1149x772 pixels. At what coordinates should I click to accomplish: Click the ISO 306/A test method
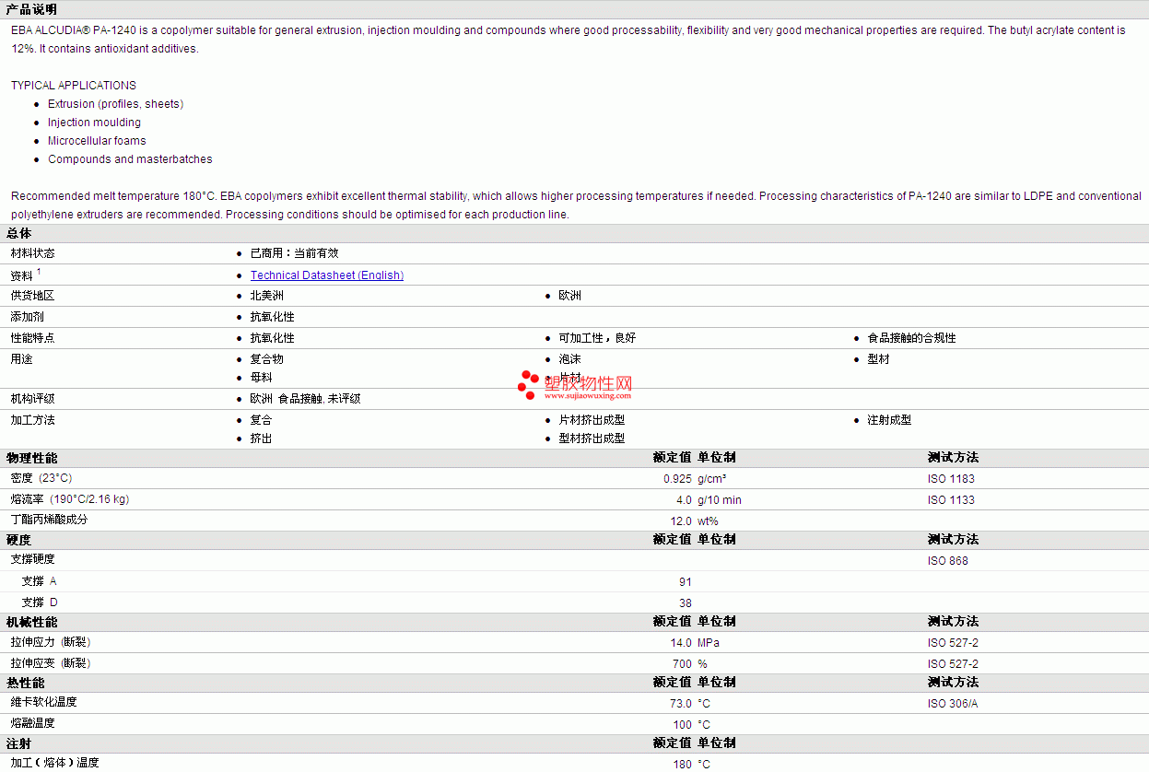point(953,704)
